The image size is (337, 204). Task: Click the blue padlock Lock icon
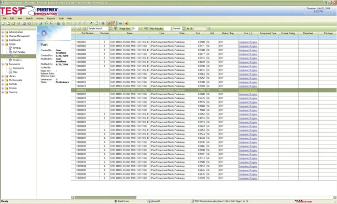pos(58,23)
